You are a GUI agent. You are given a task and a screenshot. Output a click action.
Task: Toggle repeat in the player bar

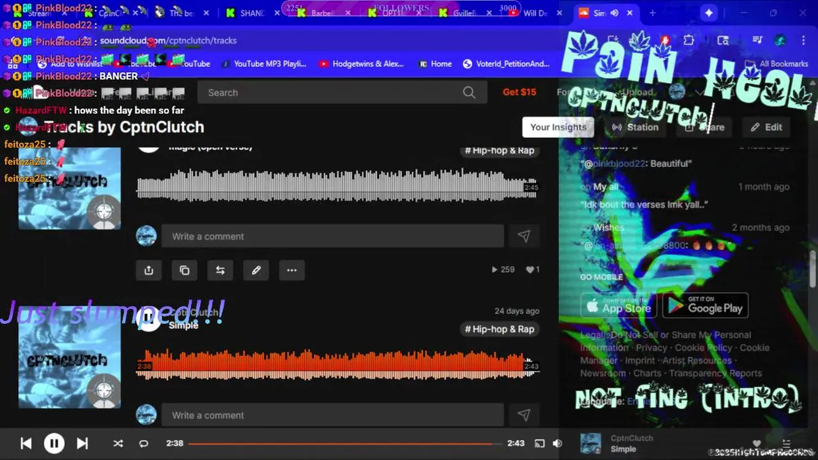click(x=144, y=443)
